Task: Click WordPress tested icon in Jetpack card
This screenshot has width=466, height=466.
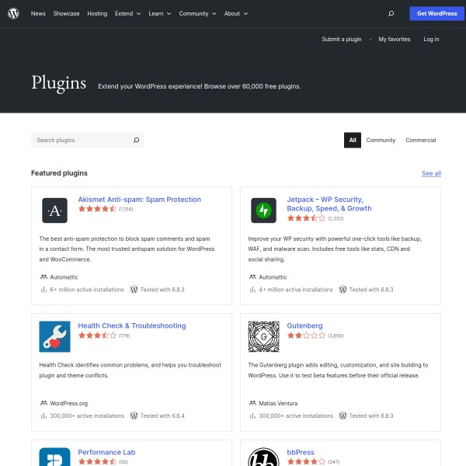Action: point(343,290)
